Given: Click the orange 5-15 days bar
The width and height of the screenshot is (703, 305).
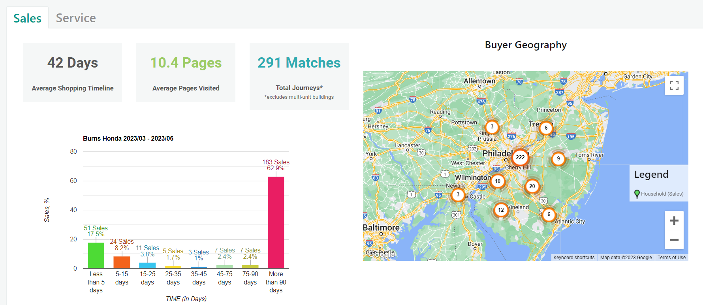Looking at the screenshot, I should pos(122,262).
